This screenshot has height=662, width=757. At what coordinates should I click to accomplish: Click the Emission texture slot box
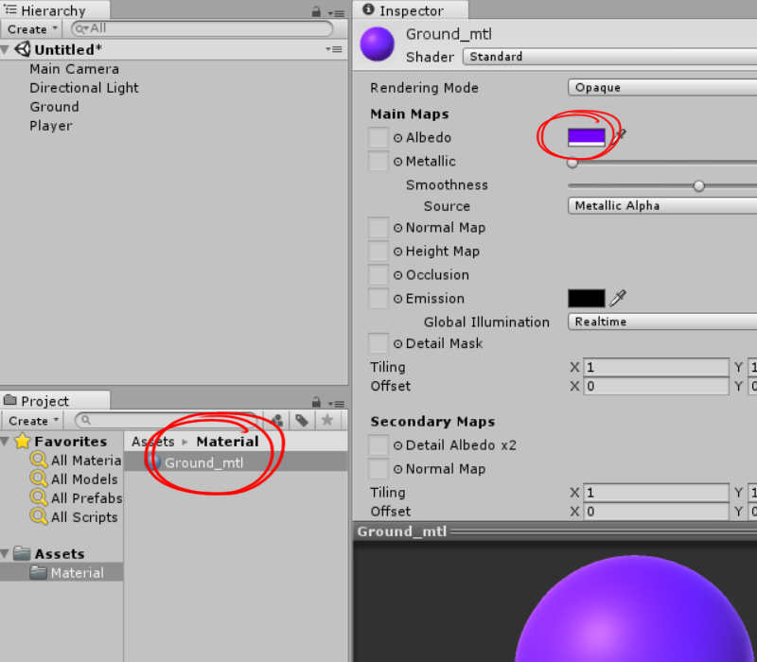pyautogui.click(x=378, y=298)
